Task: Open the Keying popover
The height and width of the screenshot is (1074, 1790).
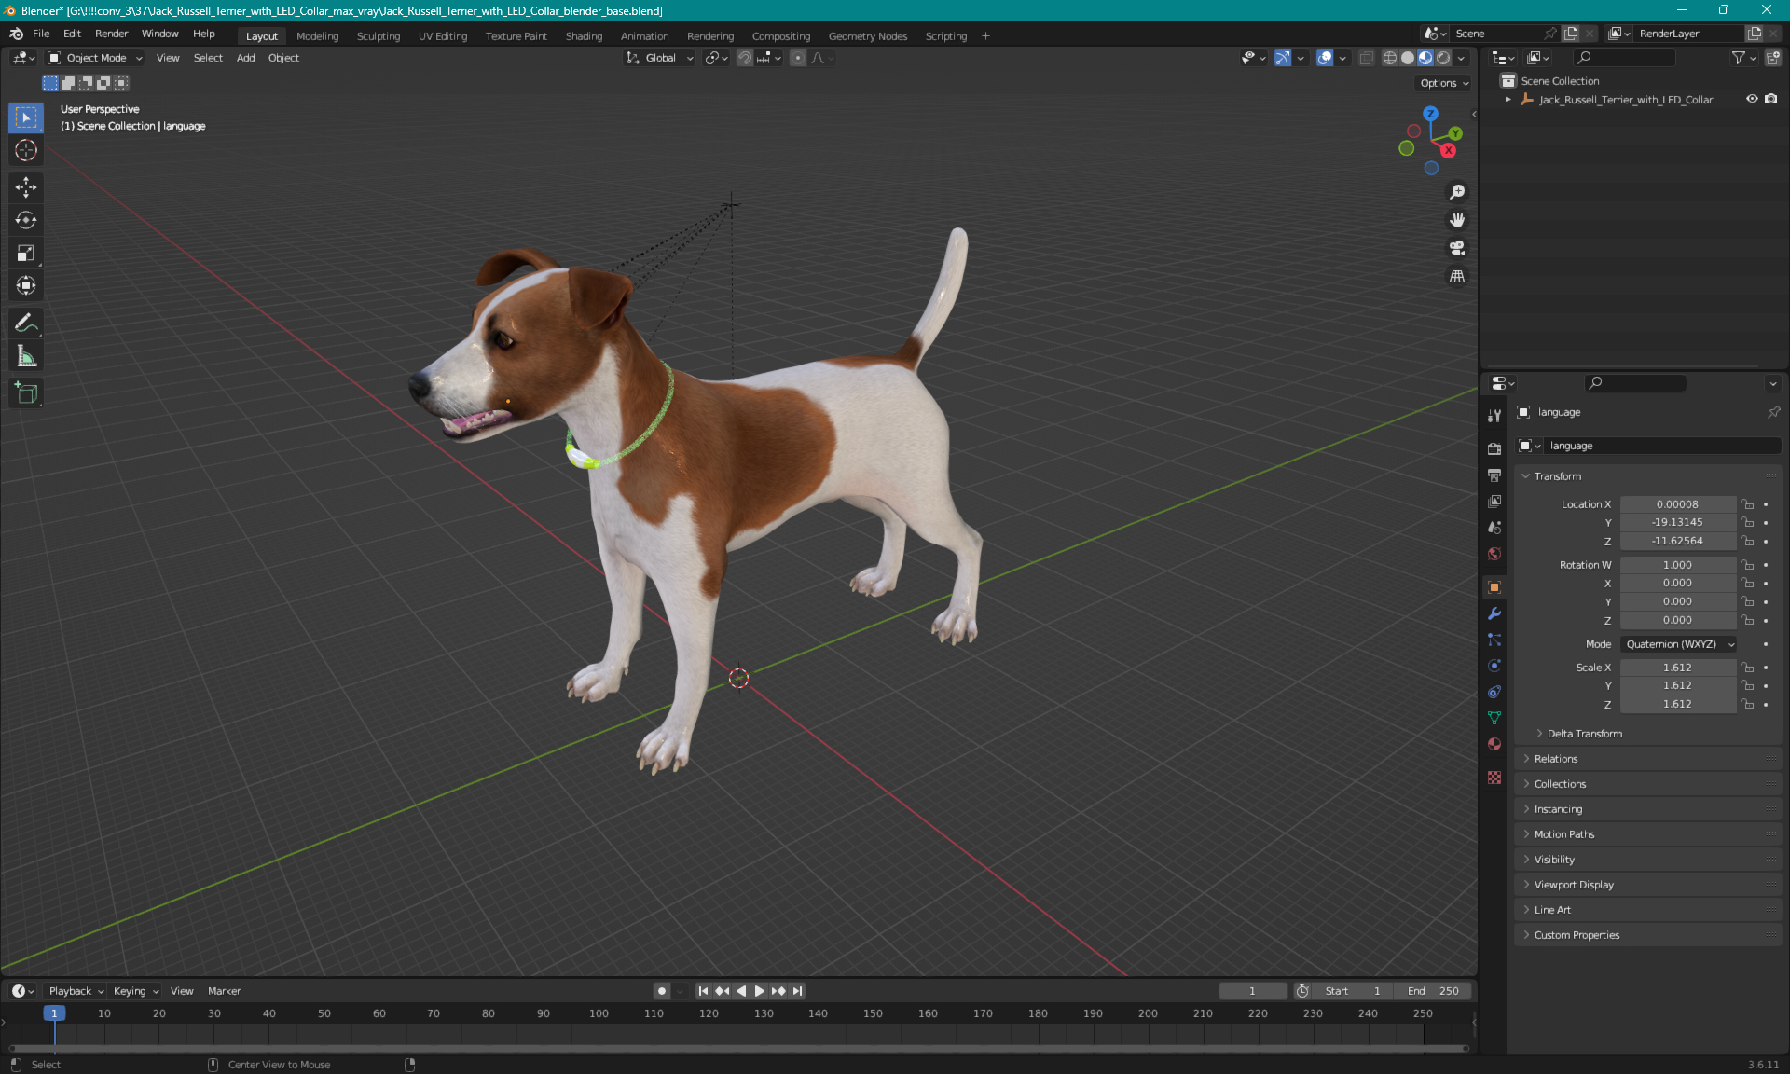Action: click(x=135, y=991)
